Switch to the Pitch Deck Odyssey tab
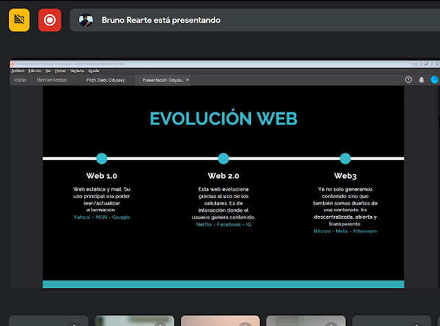This screenshot has height=326, width=440. click(105, 80)
